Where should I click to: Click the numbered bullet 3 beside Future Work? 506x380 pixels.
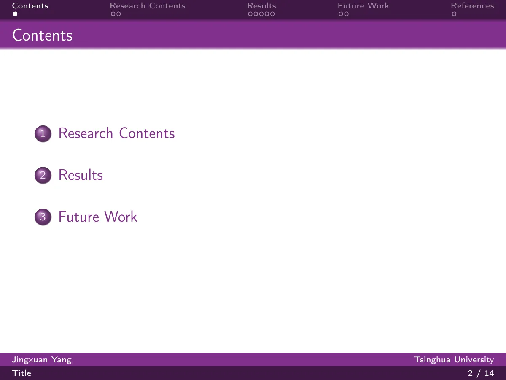point(43,217)
